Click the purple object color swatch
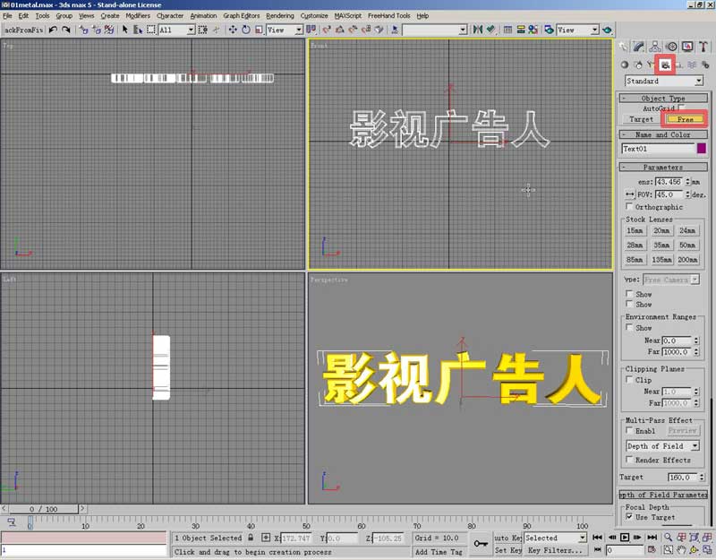This screenshot has width=716, height=560. click(701, 149)
